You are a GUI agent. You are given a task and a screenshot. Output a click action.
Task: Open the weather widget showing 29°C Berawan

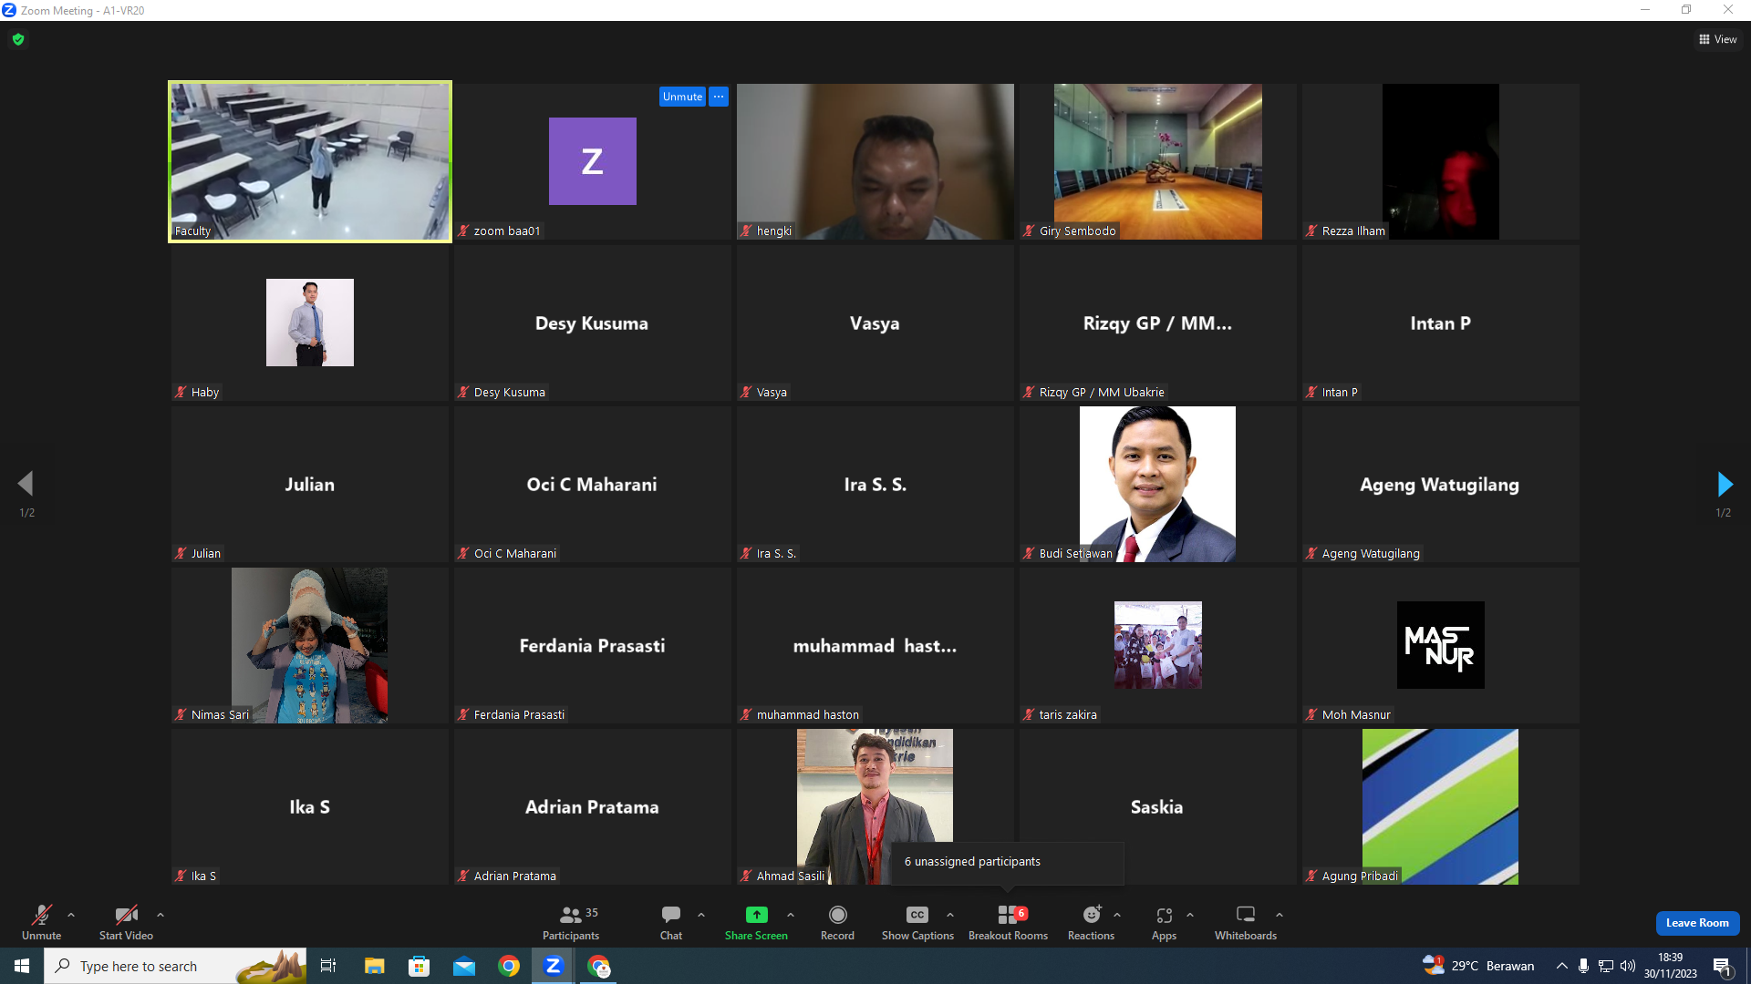[x=1479, y=966]
